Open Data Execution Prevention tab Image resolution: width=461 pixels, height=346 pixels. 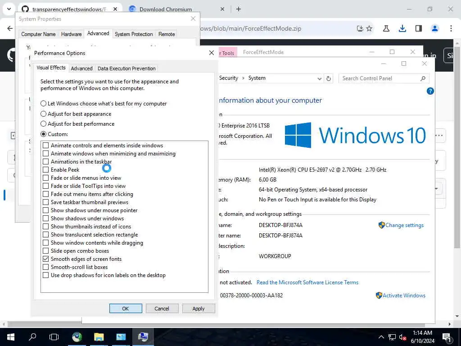[127, 68]
